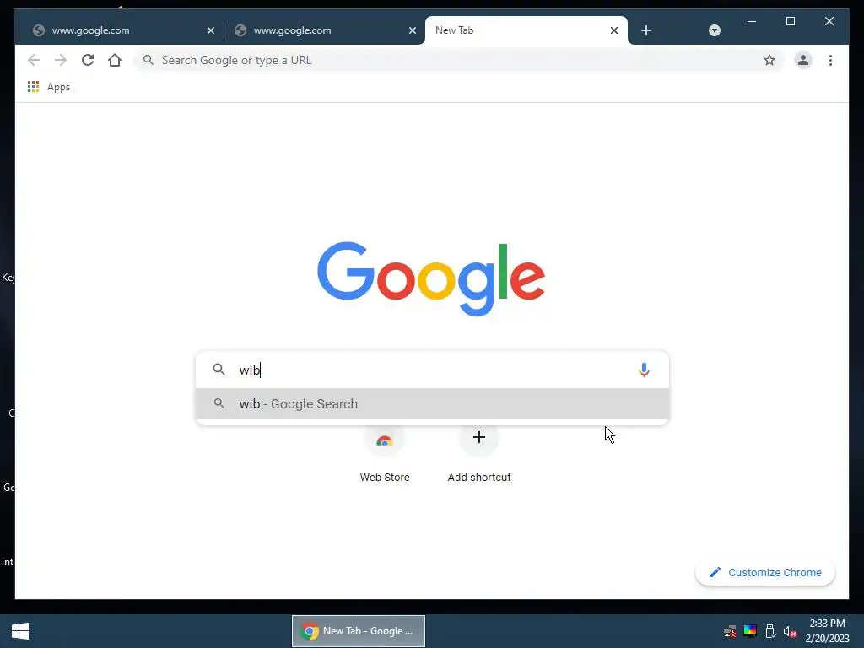The width and height of the screenshot is (864, 648).
Task: Minimize the Chrome window
Action: [x=752, y=21]
